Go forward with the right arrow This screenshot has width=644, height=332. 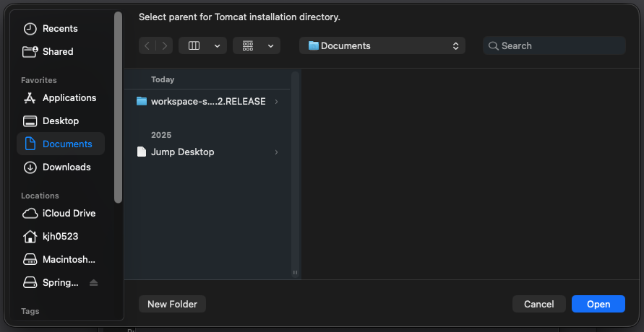(x=164, y=45)
